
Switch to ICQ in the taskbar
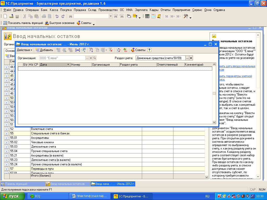tap(48, 196)
